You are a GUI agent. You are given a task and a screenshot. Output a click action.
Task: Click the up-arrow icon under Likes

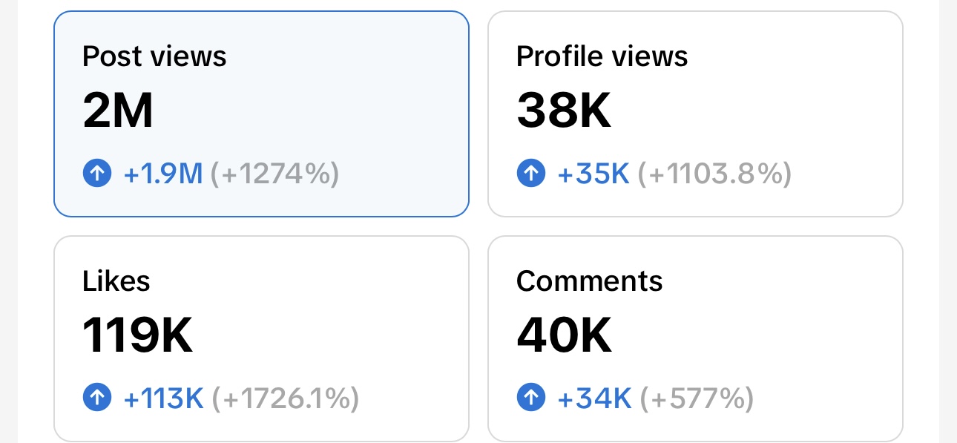[x=97, y=398]
